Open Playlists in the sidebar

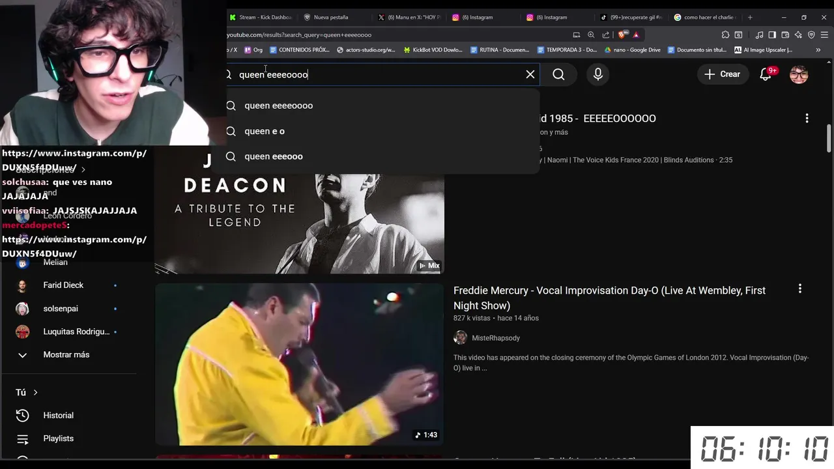coord(58,438)
